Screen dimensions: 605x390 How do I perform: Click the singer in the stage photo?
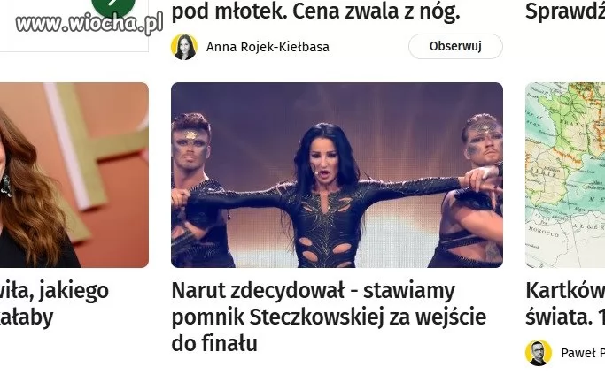(x=326, y=196)
